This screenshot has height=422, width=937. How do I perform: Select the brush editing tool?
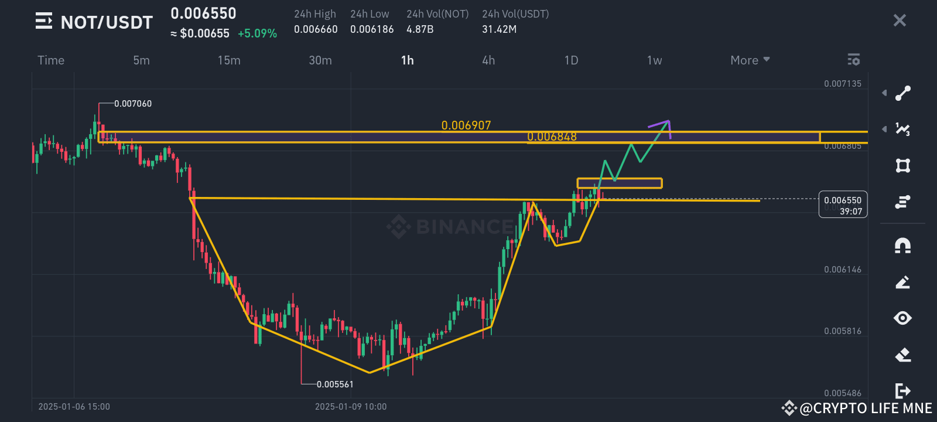pyautogui.click(x=902, y=282)
